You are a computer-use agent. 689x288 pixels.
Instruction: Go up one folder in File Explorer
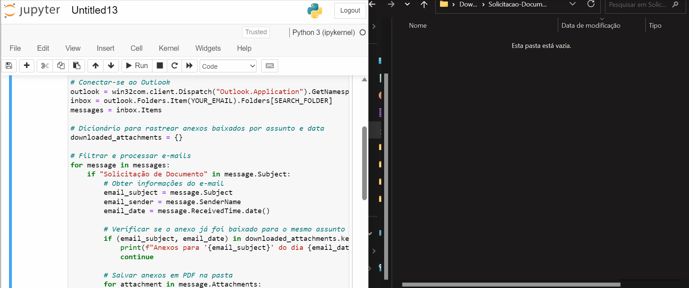(x=424, y=4)
